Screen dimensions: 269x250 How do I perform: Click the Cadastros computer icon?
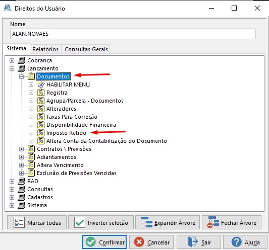pyautogui.click(x=22, y=197)
